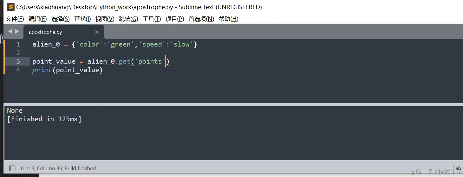The height and width of the screenshot is (177, 463).
Task: Go to previous tab with left arrow
Action: (10, 32)
